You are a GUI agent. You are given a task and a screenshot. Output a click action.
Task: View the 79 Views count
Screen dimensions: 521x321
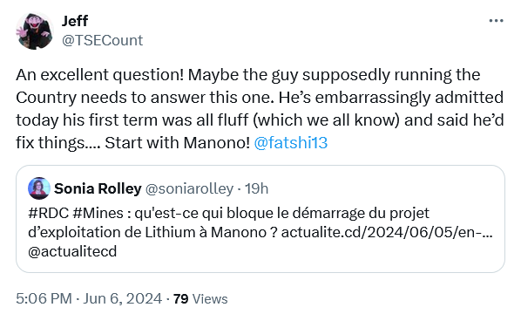pos(200,298)
